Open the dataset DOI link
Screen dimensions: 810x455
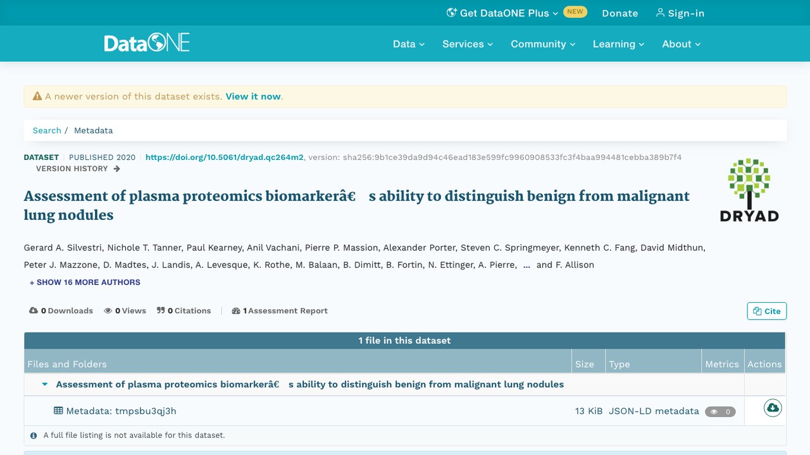[225, 157]
